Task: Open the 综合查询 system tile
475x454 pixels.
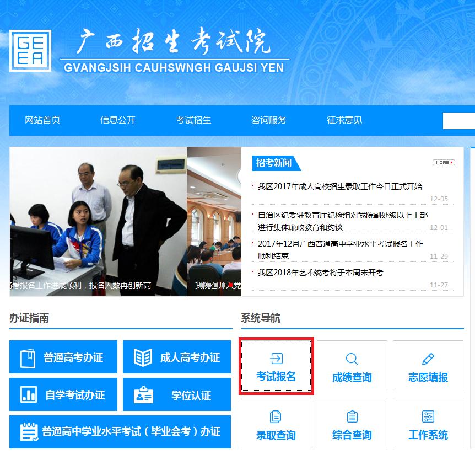Action: tap(352, 423)
